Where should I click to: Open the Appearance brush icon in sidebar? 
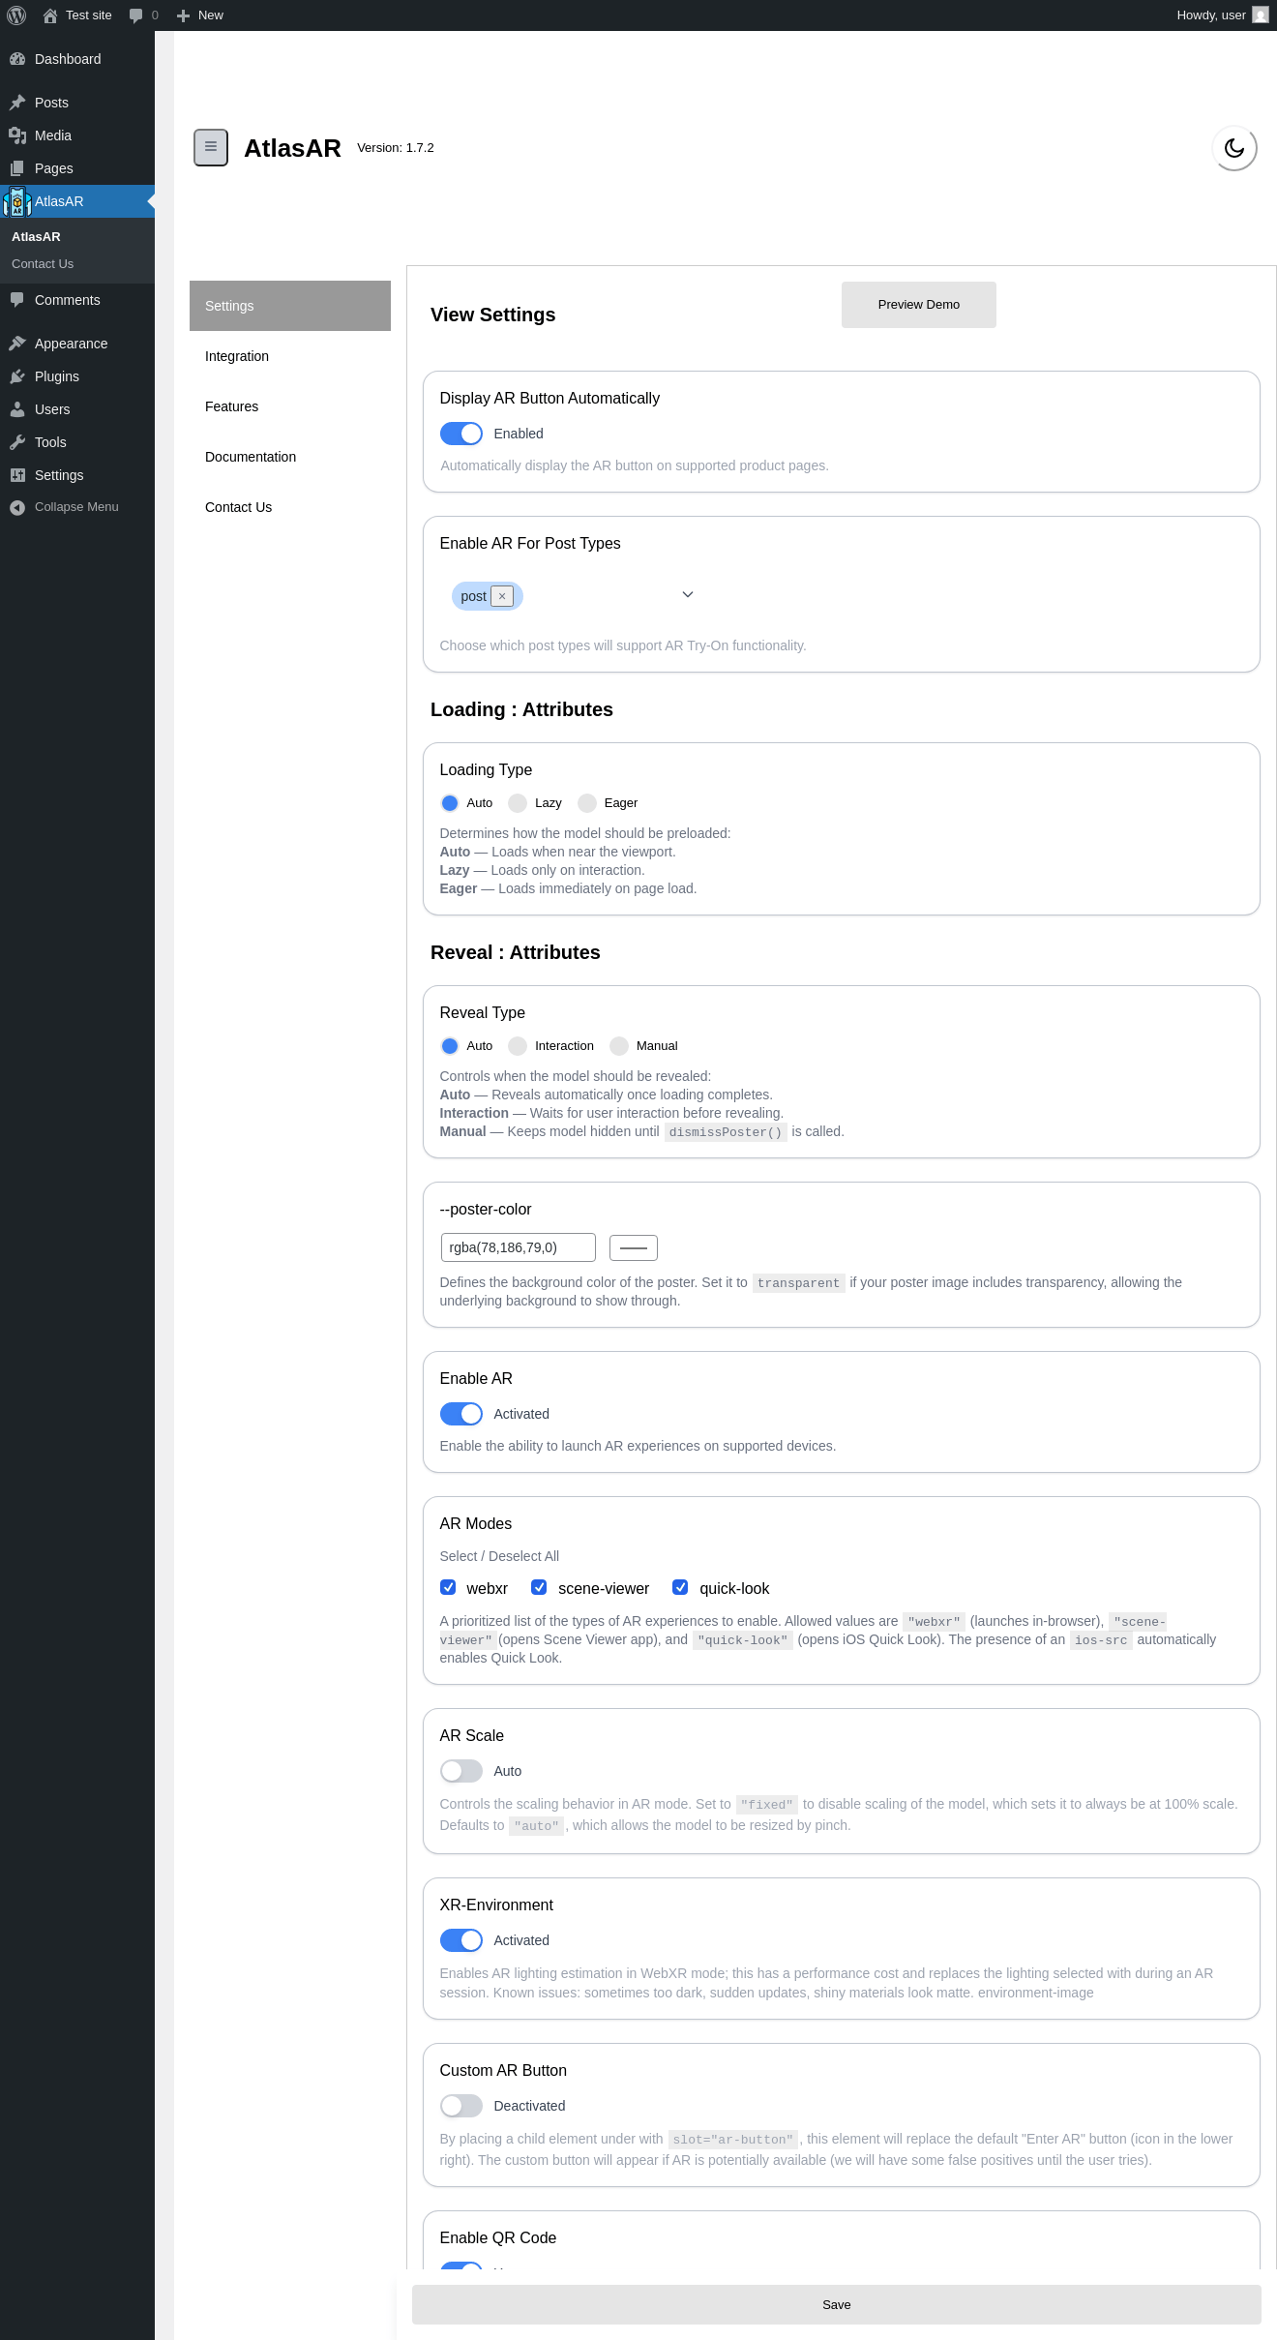click(x=17, y=344)
